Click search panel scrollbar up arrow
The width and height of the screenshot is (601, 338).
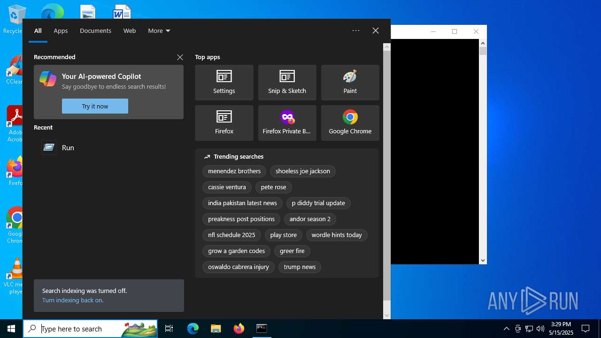pyautogui.click(x=387, y=47)
